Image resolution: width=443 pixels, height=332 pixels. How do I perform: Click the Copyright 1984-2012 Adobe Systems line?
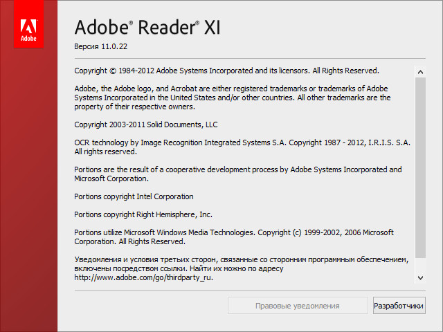coord(226,71)
